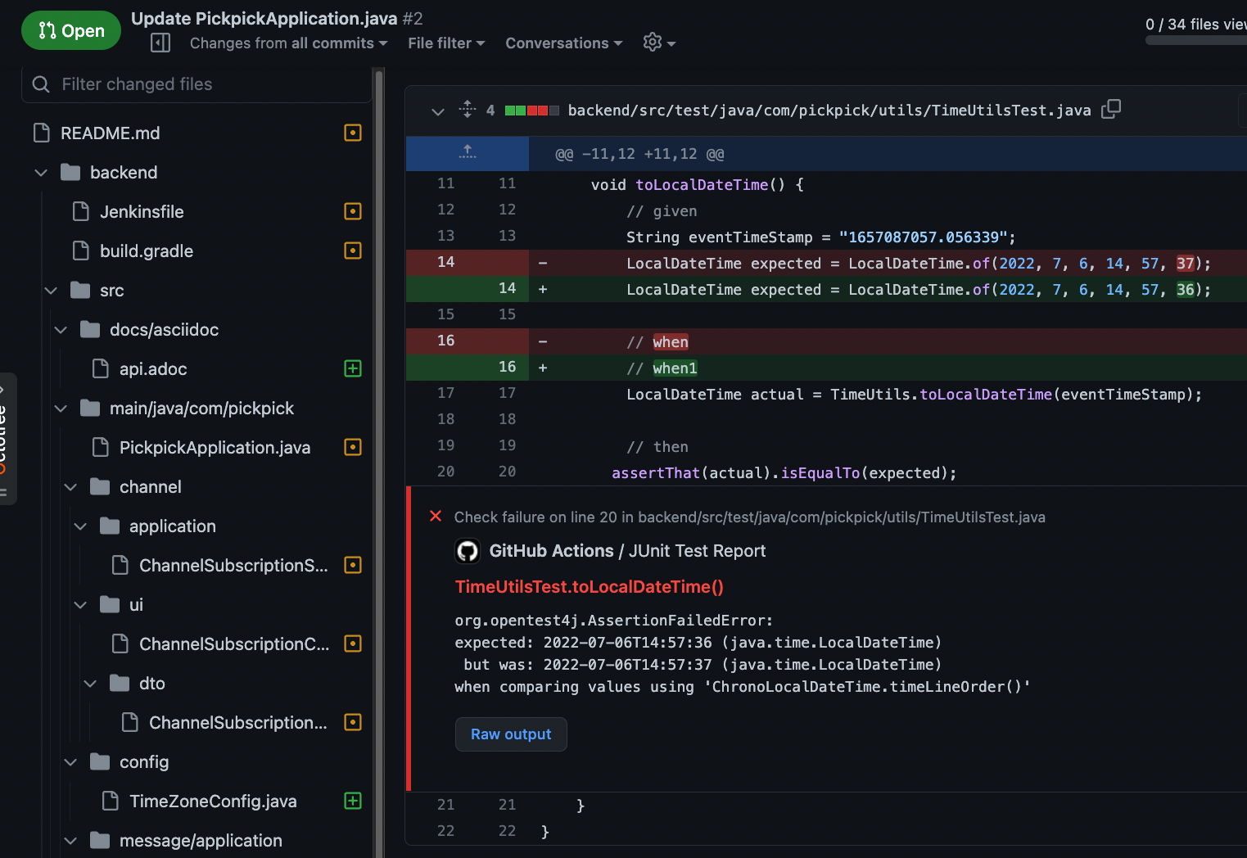The width and height of the screenshot is (1247, 858).
Task: Select the pull request title Update PickpickApplication.java
Action: (x=264, y=18)
